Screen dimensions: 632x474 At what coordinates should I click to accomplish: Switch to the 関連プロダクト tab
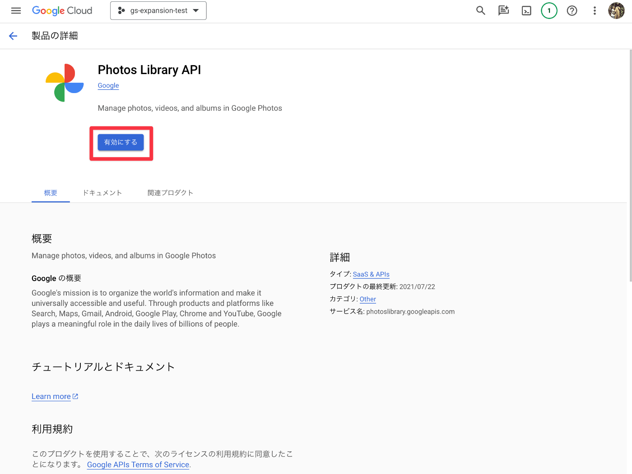pos(170,193)
